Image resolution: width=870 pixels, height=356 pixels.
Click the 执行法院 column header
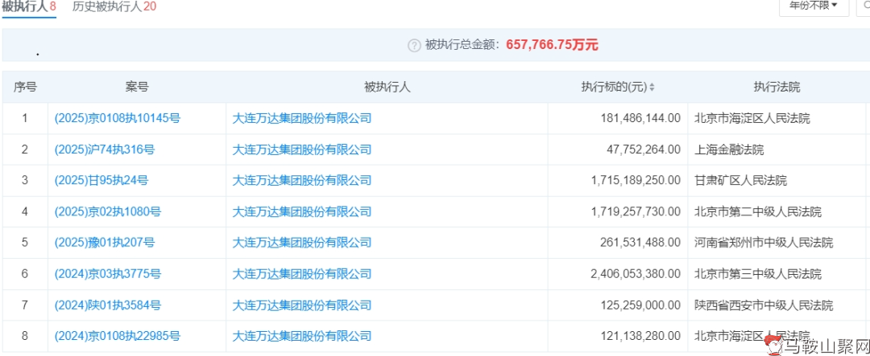point(777,87)
